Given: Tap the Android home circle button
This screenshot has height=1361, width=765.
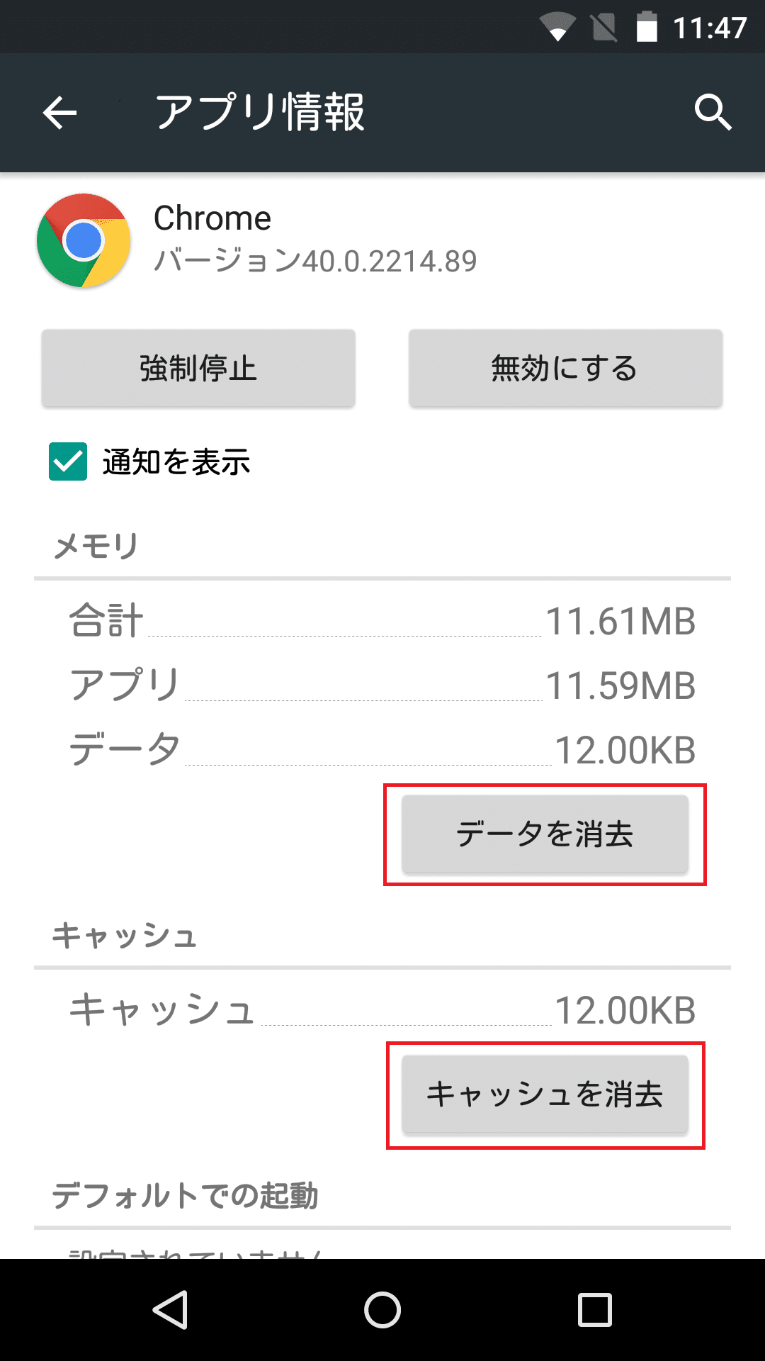Looking at the screenshot, I should (x=382, y=1309).
